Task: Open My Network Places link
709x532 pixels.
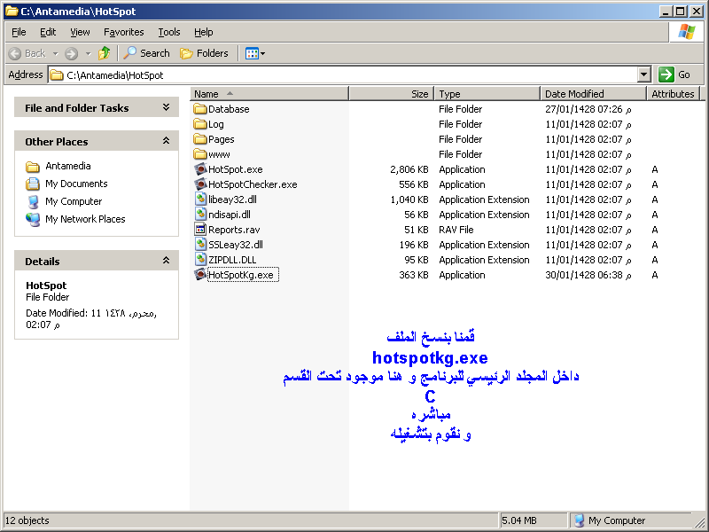Action: (x=85, y=219)
